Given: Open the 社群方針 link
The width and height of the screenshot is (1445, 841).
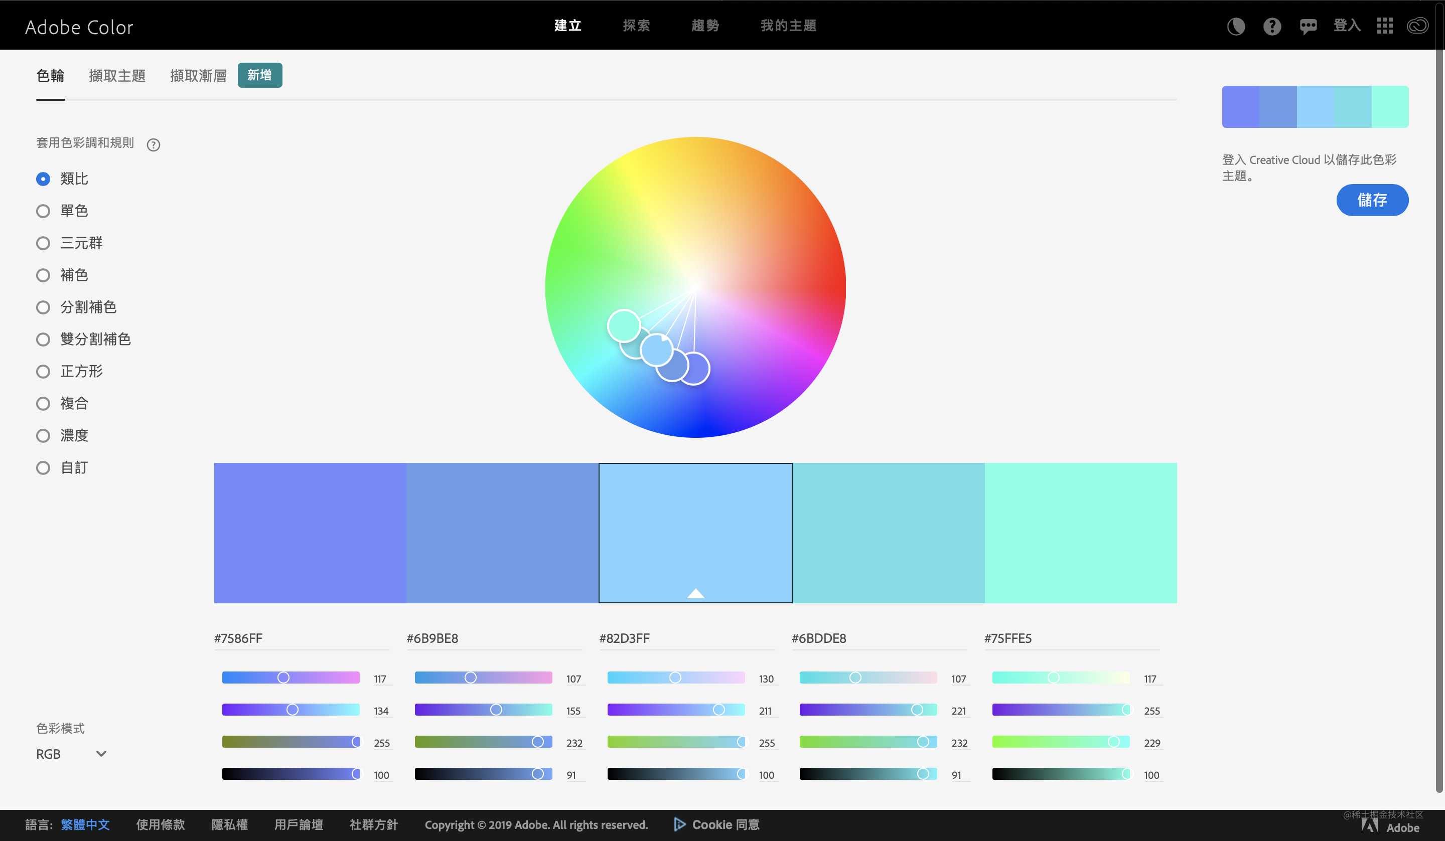Looking at the screenshot, I should click(374, 825).
